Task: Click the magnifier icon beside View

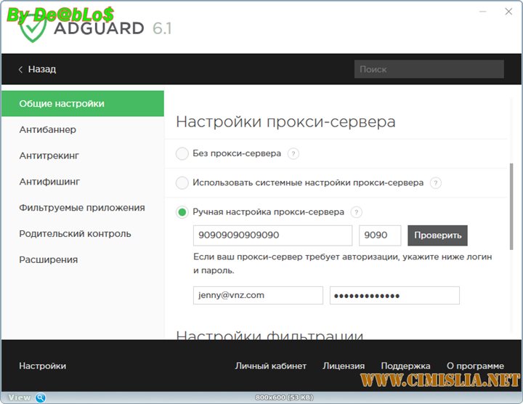Action: 41,397
